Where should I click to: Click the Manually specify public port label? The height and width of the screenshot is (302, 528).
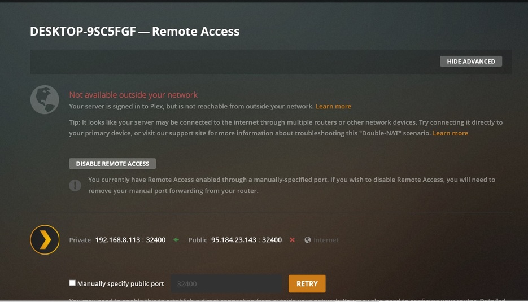tap(120, 284)
